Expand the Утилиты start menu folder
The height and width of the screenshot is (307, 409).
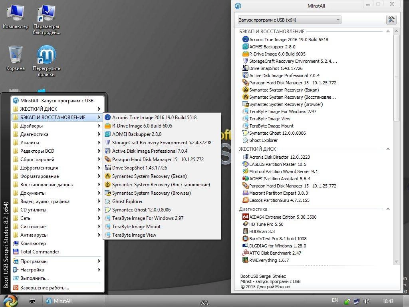point(57,143)
